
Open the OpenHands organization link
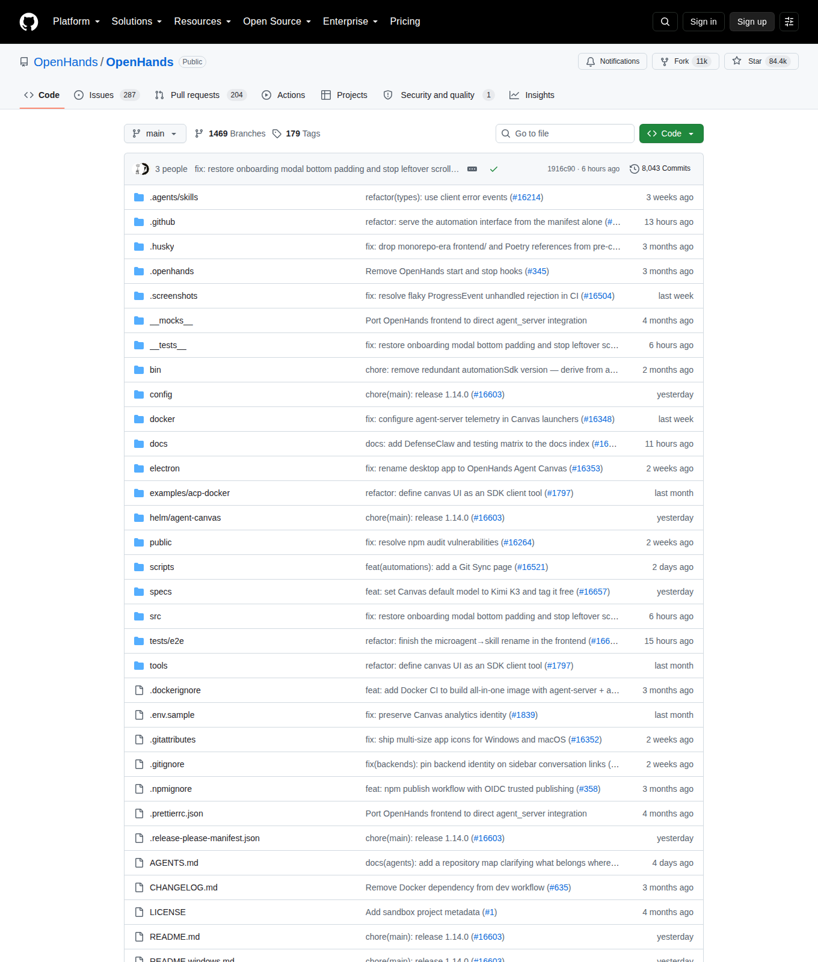[x=66, y=62]
